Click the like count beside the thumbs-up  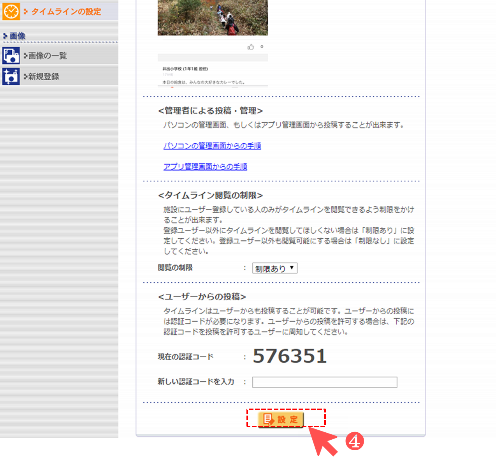click(262, 47)
